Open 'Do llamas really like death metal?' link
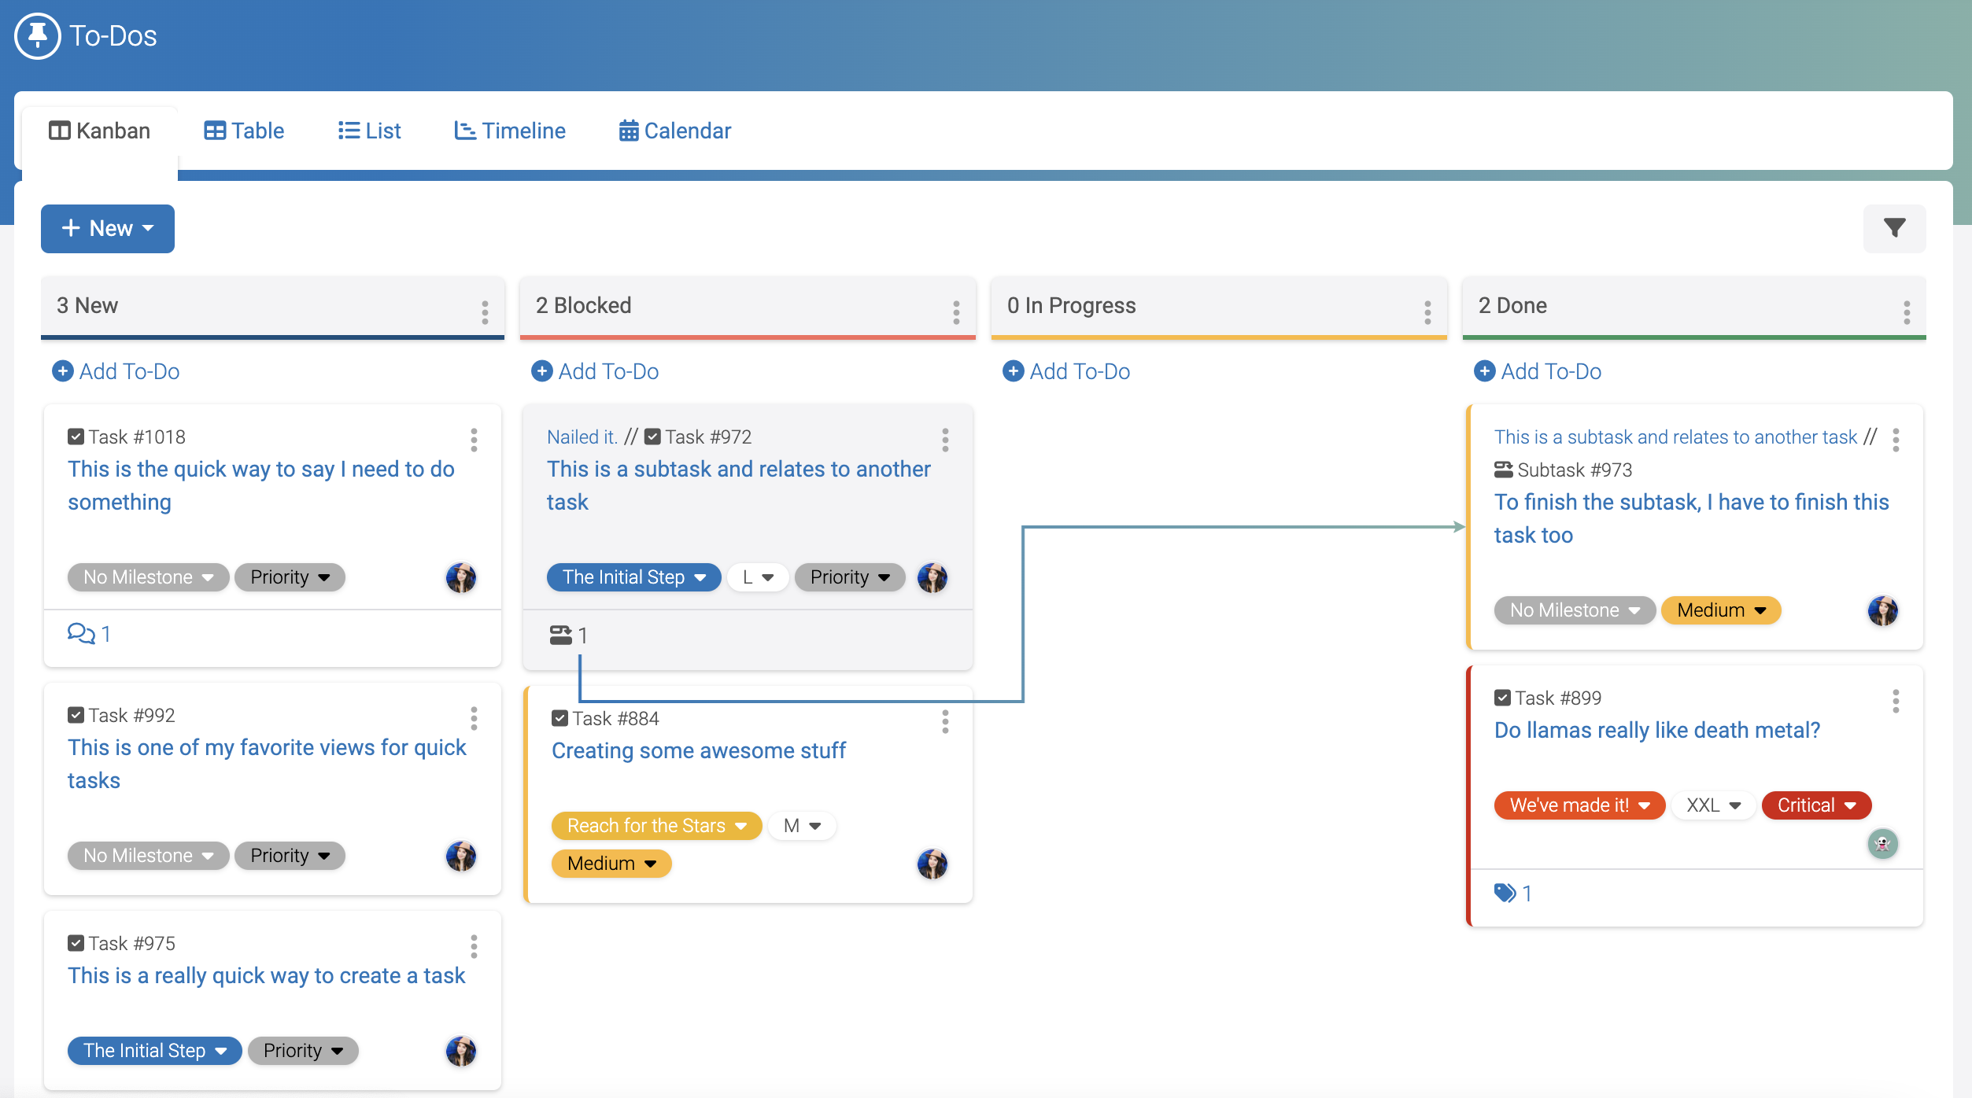 click(x=1656, y=730)
